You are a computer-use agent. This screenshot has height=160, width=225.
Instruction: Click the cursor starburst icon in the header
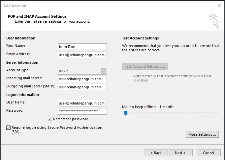pyautogui.click(x=214, y=20)
